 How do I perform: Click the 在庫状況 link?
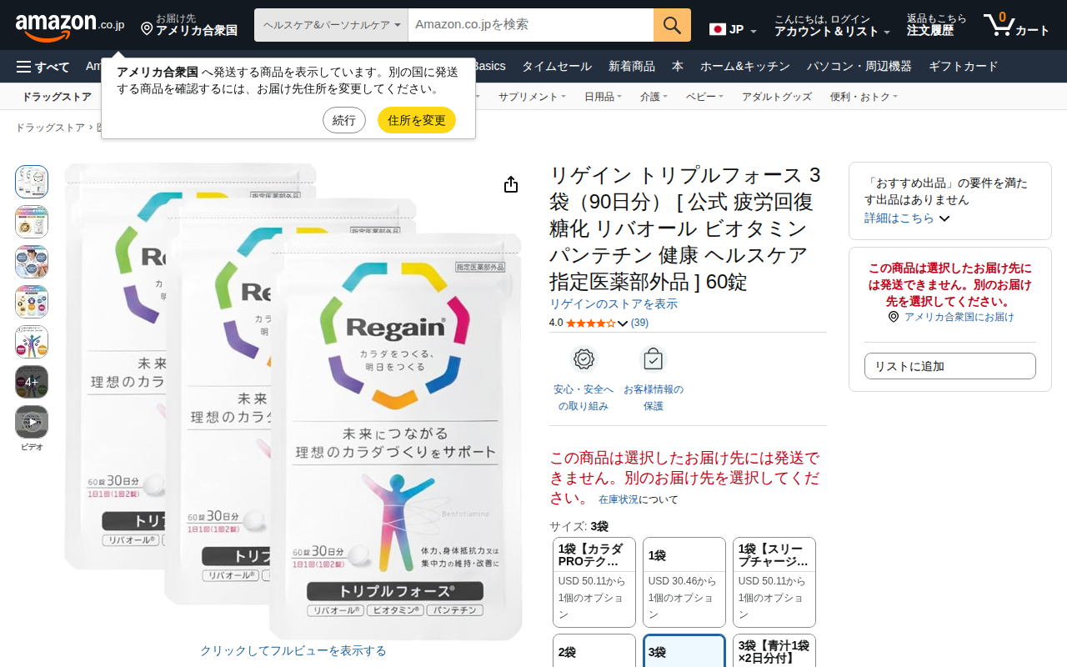[x=619, y=499]
